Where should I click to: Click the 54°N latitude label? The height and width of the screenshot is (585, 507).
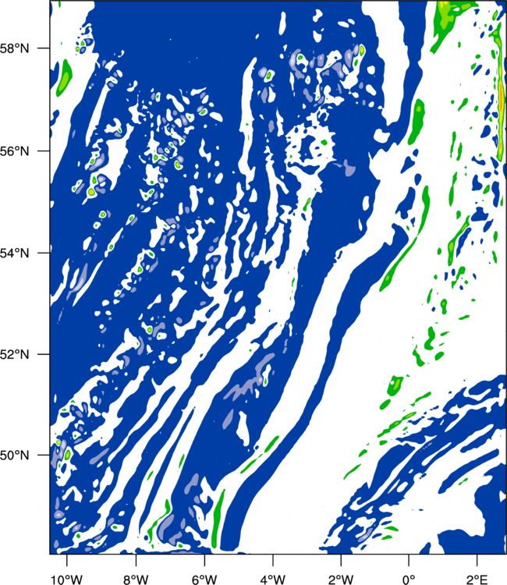pyautogui.click(x=15, y=253)
